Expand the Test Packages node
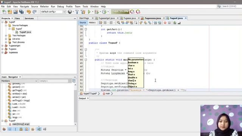This screenshot has height=136, width=242. pos(6,36)
